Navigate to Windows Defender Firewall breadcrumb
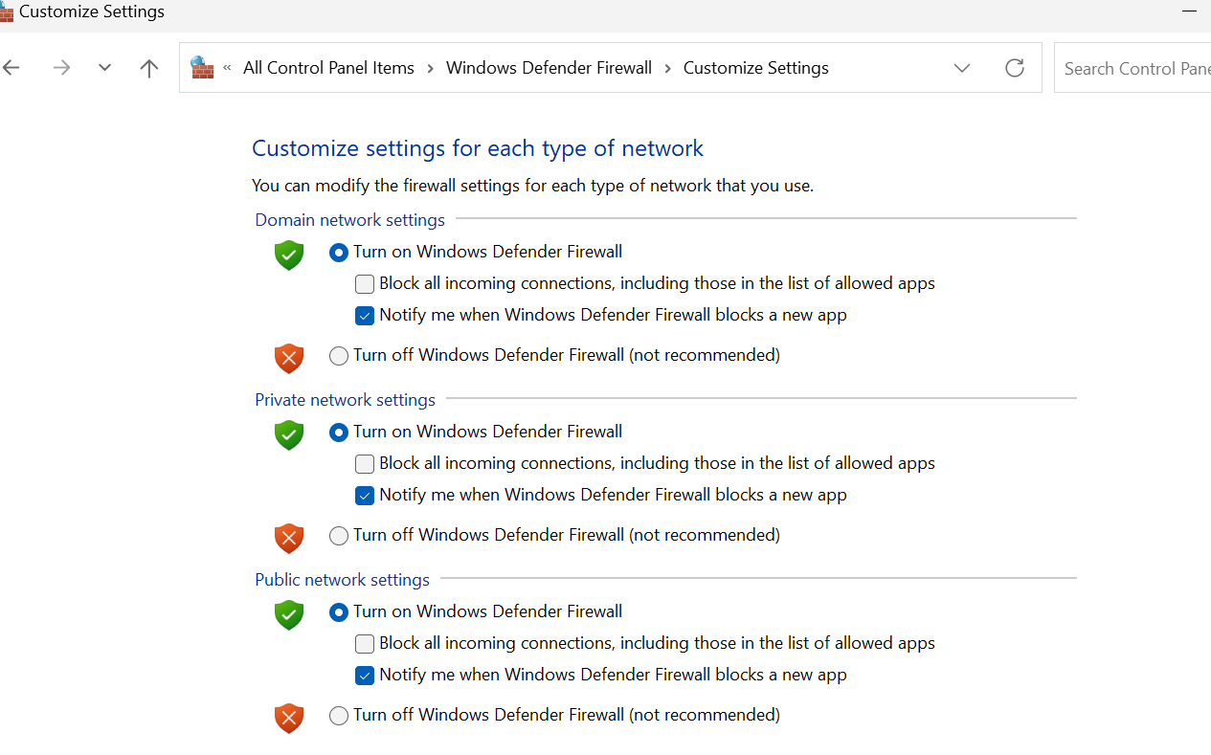 (549, 68)
